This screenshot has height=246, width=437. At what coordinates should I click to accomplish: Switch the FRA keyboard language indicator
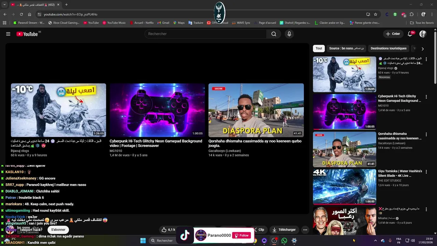coord(399,241)
